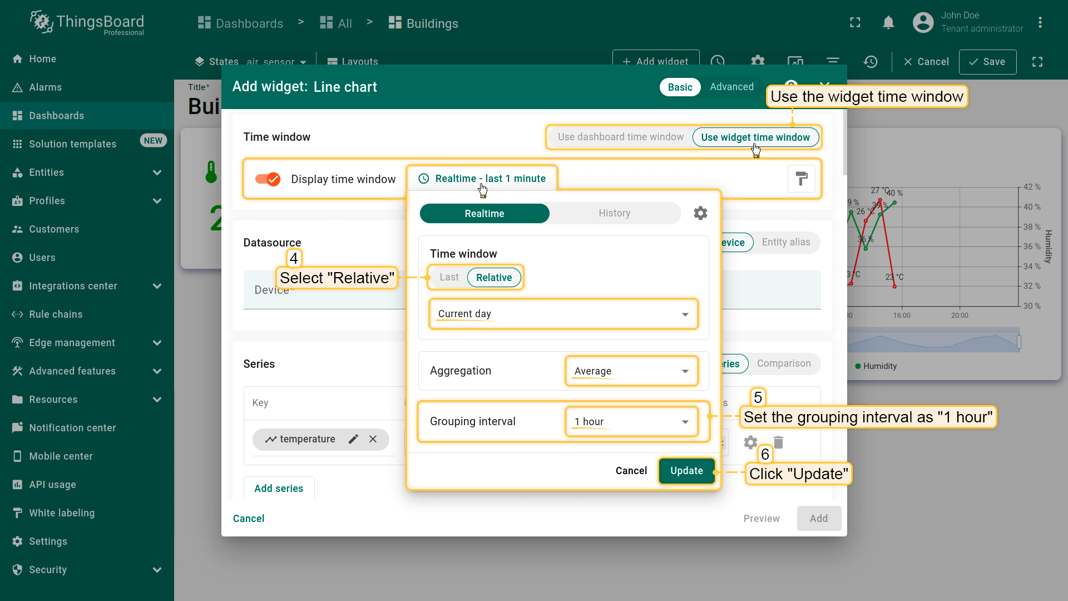Click the Update button
Viewport: 1068px width, 601px height.
coord(686,471)
